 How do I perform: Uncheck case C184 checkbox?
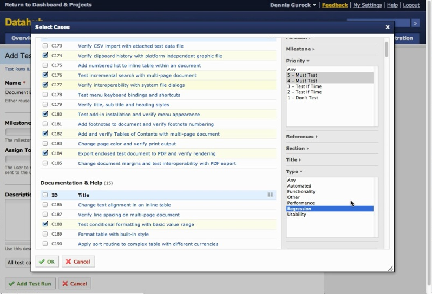pos(45,153)
